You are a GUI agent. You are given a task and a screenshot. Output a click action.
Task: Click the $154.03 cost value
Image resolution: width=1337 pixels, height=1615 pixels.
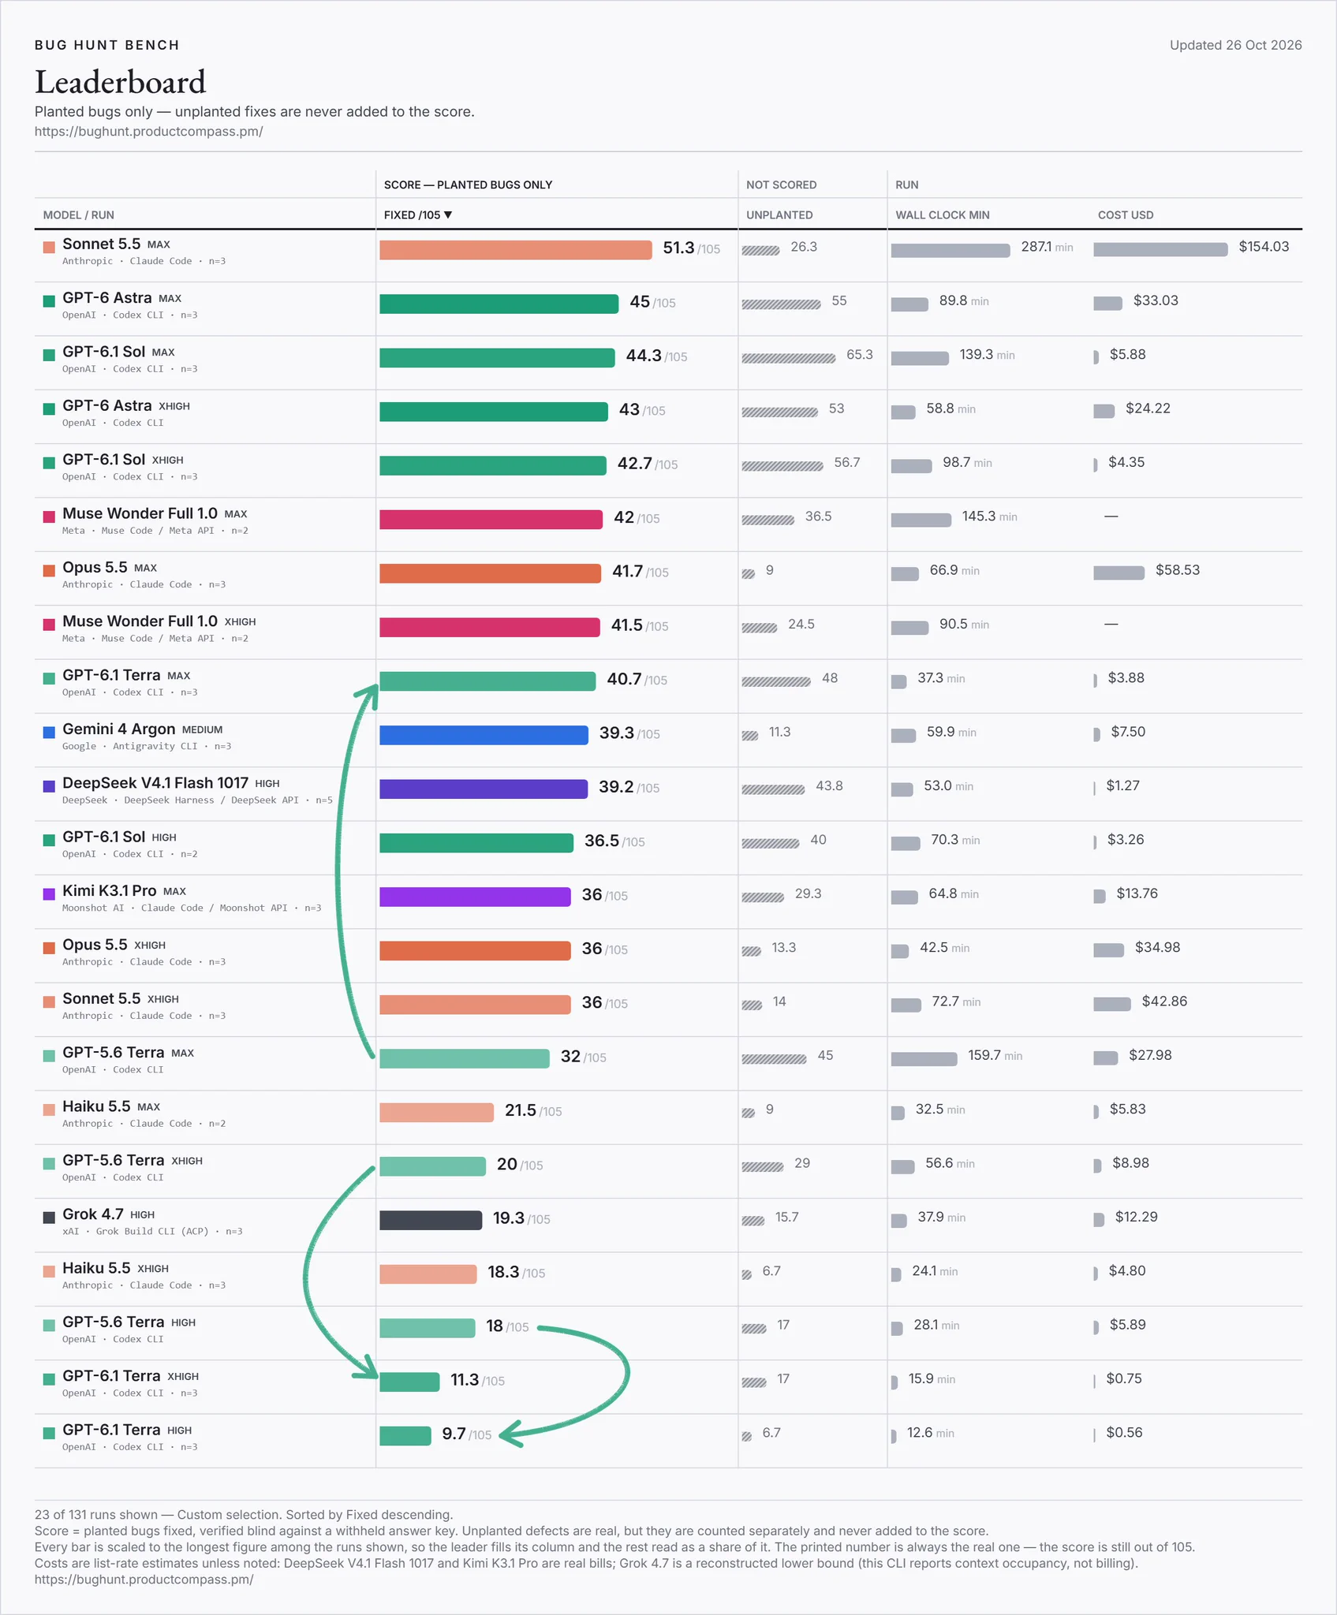1264,247
